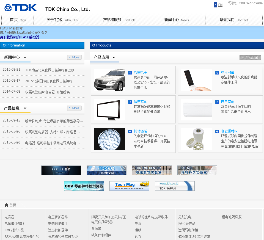
Task: Open the TDK专栏 日经中文网 banner
Action: (x=106, y=170)
